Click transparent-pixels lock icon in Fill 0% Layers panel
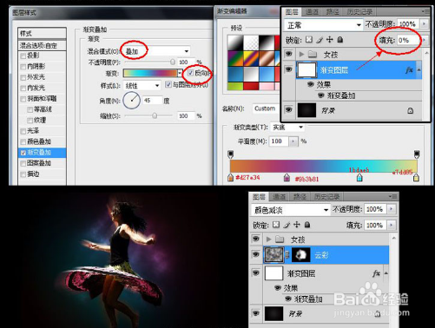The width and height of the screenshot is (435, 328). [x=309, y=40]
